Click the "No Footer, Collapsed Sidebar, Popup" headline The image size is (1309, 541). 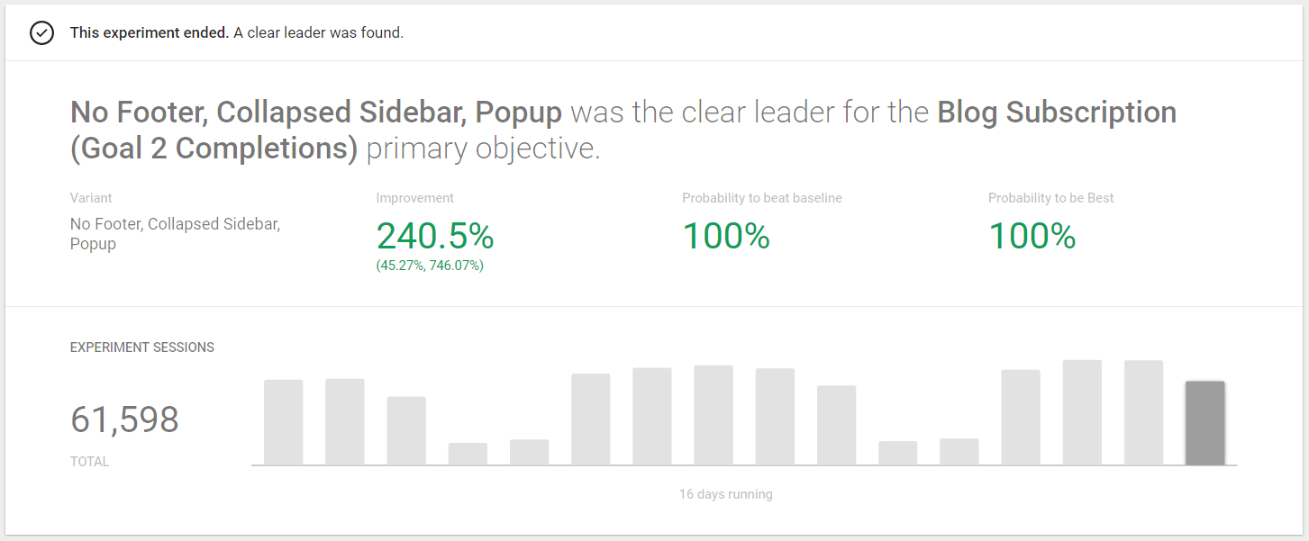pyautogui.click(x=315, y=113)
